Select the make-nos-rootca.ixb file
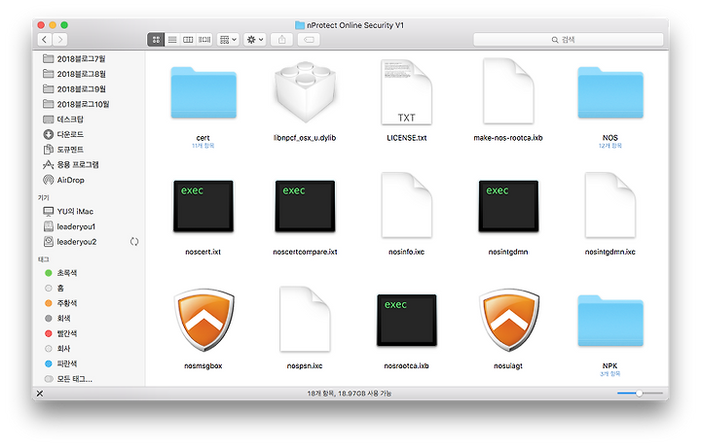This screenshot has width=701, height=447. click(508, 92)
